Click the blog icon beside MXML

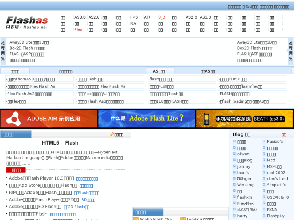tap(264, 166)
